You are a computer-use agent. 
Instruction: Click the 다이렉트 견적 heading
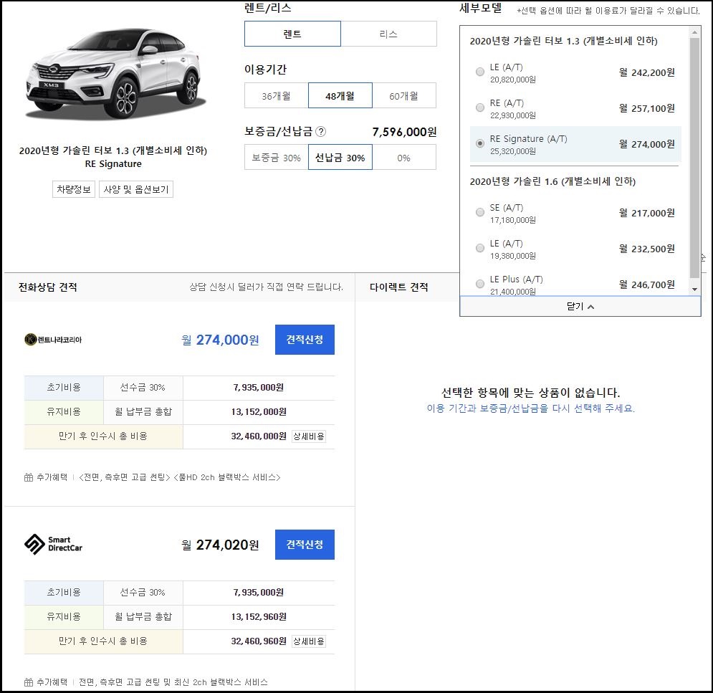click(x=399, y=287)
